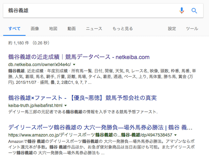Click the keiba-truth.jp/keibafirst.html green URL

tap(35, 106)
